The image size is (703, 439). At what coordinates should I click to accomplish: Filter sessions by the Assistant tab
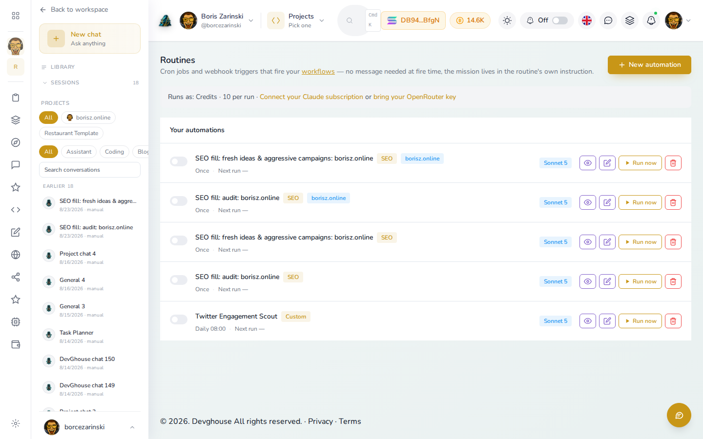[79, 152]
